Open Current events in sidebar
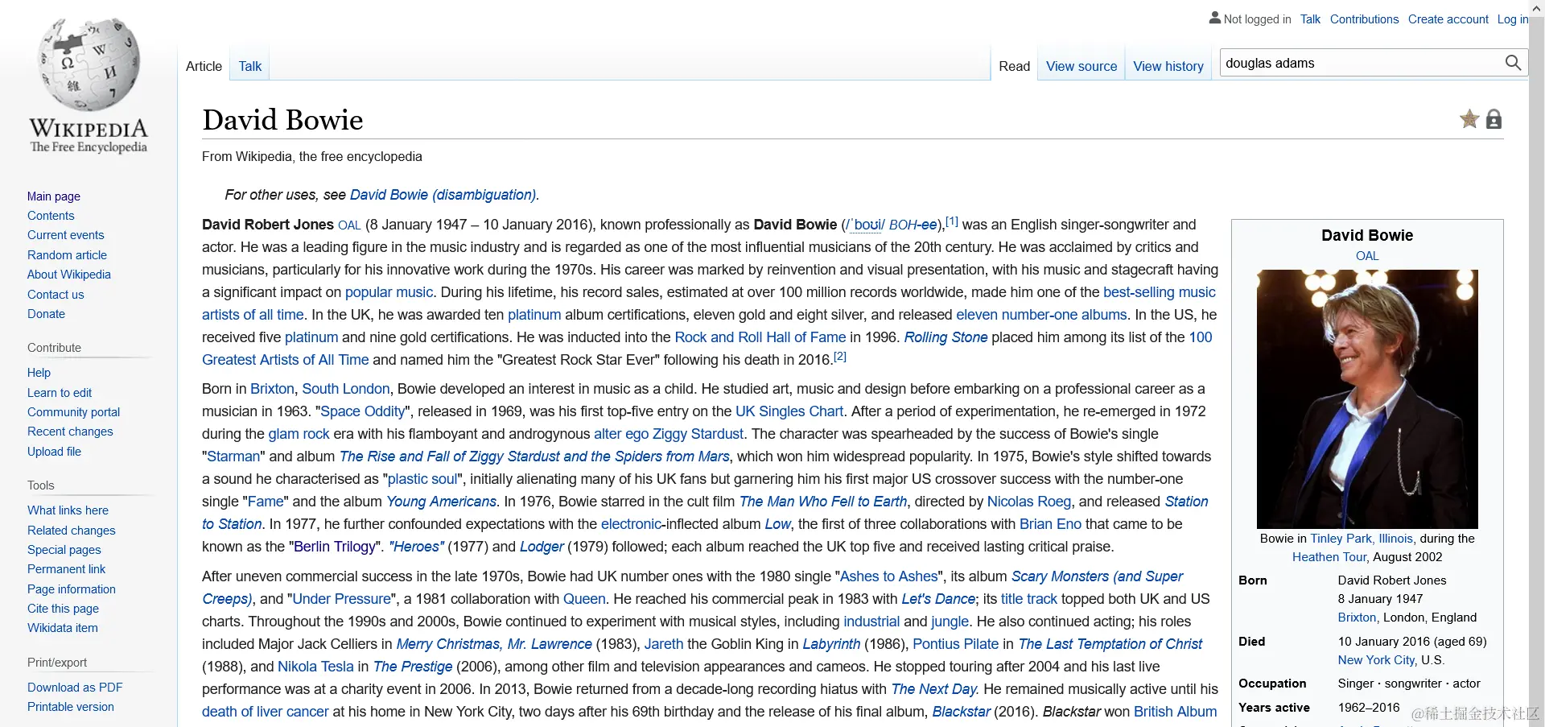Image resolution: width=1545 pixels, height=727 pixels. 66,235
